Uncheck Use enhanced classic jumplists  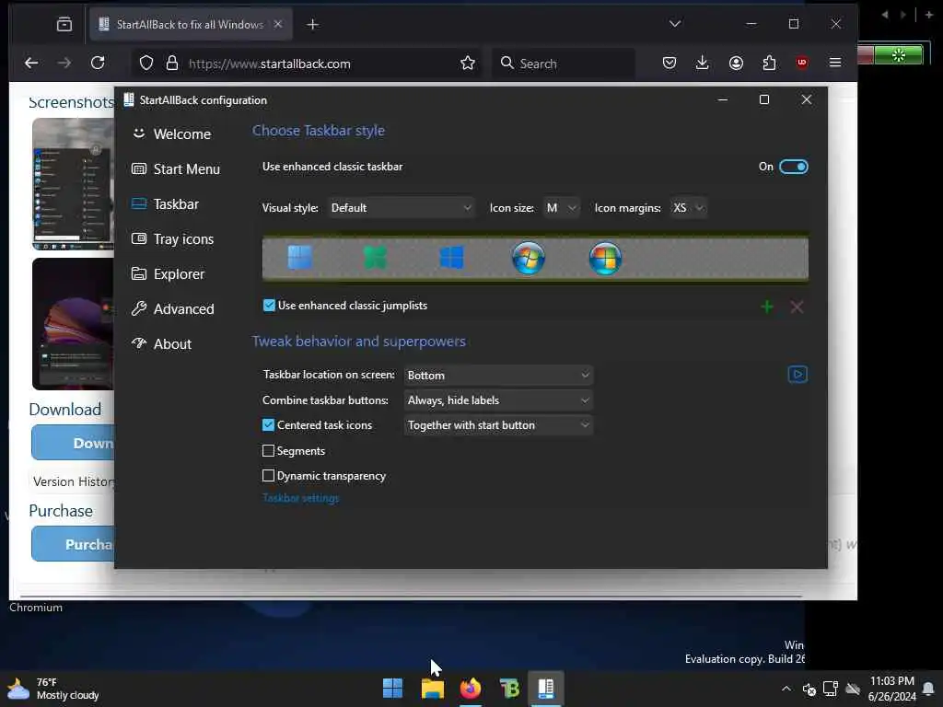pos(269,306)
